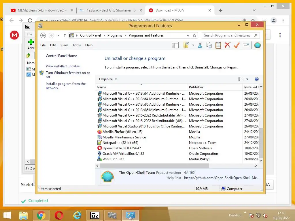Open Chrome three-dot menu

pos(283,20)
